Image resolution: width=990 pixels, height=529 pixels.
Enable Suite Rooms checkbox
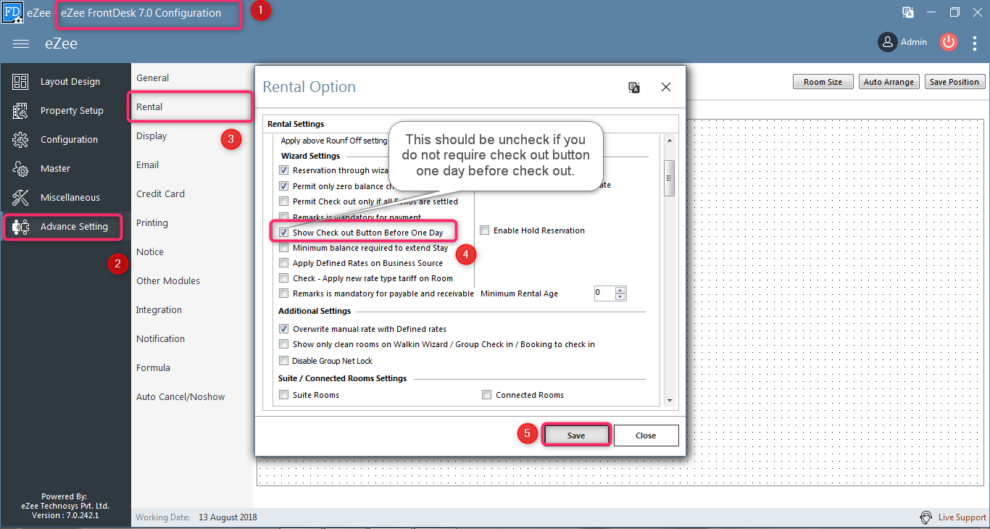[x=284, y=395]
